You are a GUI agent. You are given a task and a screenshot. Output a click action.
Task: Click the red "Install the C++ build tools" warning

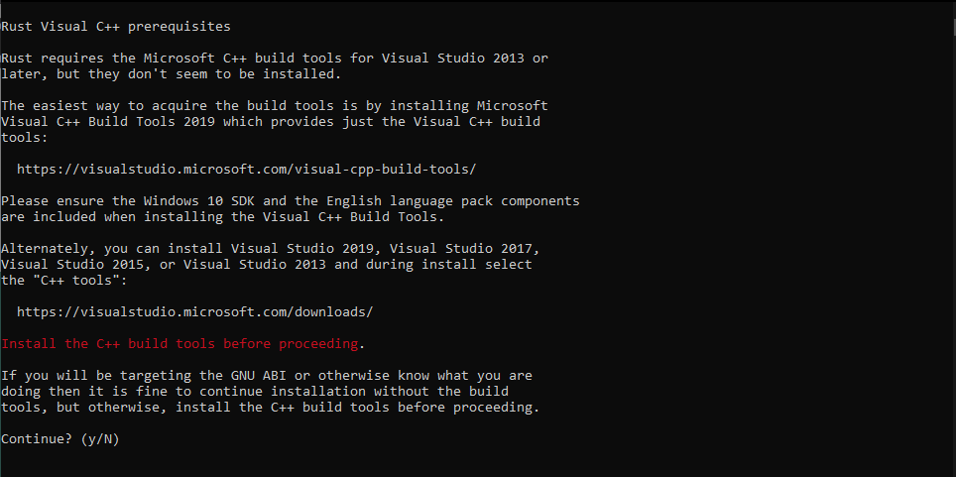pos(179,344)
